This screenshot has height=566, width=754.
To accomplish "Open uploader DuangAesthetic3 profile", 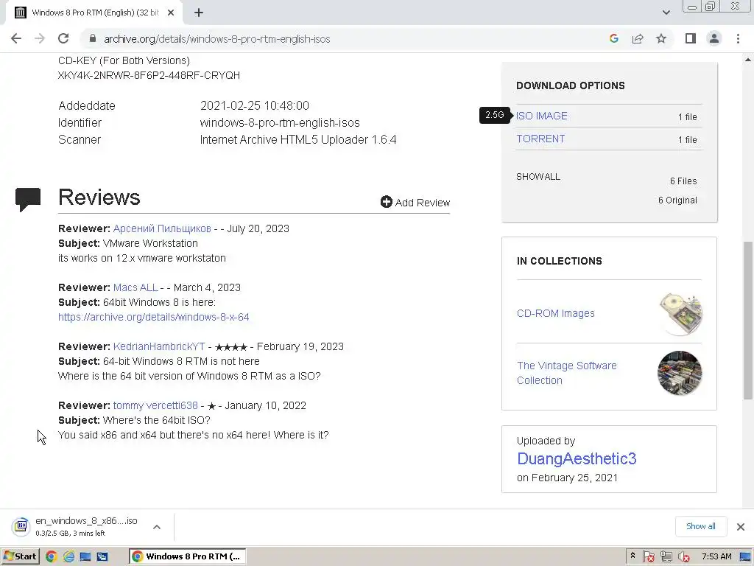I will click(x=577, y=458).
